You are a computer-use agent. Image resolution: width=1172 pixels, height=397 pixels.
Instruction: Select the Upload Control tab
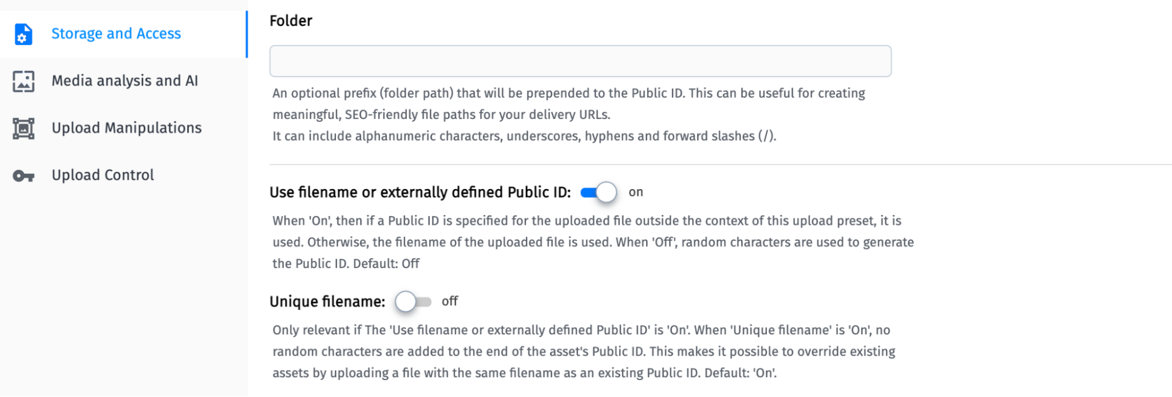(103, 175)
